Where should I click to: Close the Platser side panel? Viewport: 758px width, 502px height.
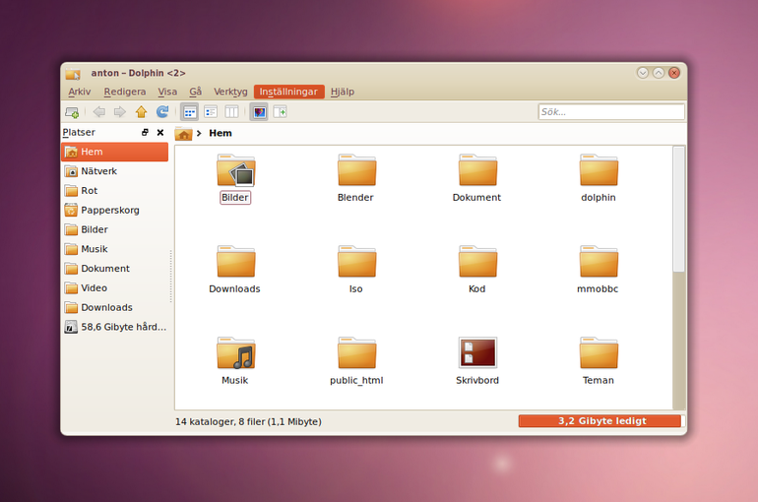pos(160,132)
